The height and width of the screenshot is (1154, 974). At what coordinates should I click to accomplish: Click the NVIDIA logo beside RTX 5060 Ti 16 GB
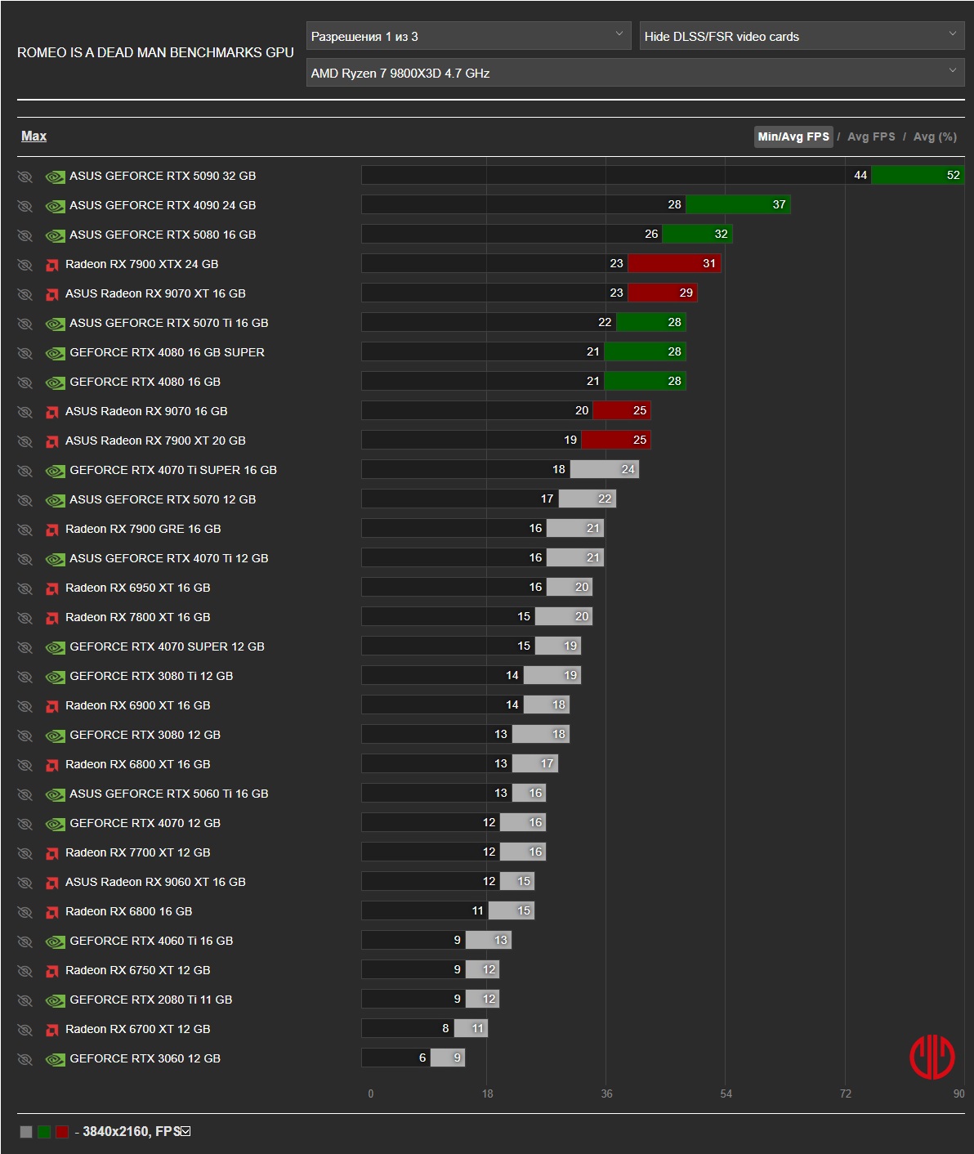55,794
